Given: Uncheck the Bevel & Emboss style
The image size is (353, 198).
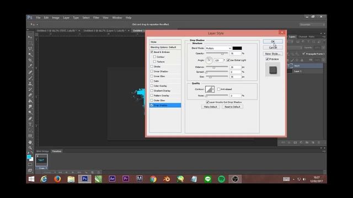Looking at the screenshot, I should 152,52.
